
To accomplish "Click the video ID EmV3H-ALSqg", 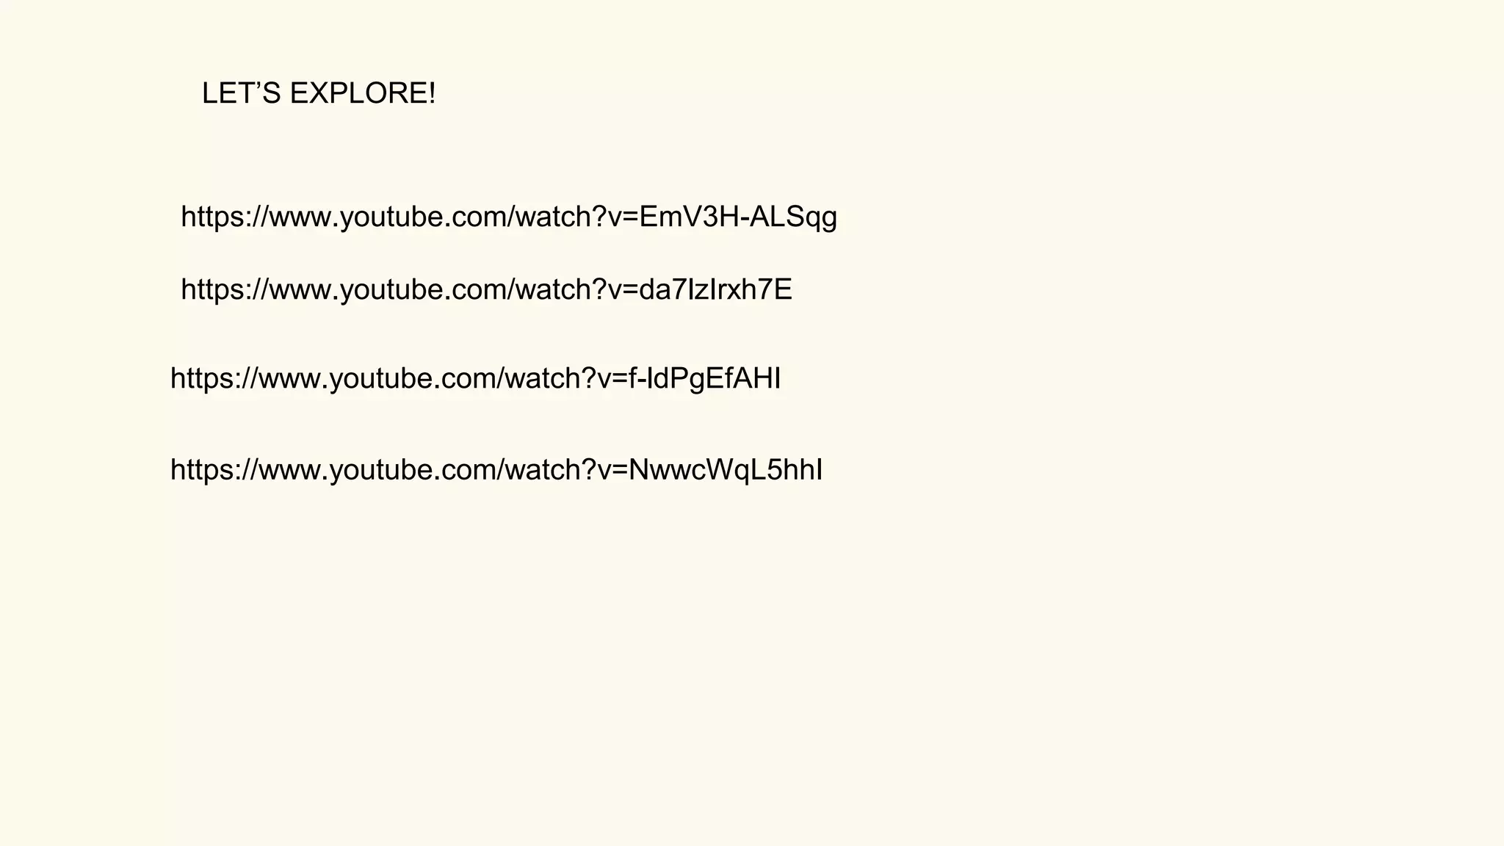I will tap(738, 217).
